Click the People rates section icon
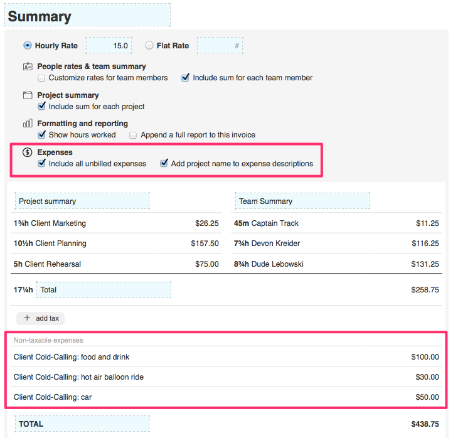The image size is (453, 438). [27, 67]
